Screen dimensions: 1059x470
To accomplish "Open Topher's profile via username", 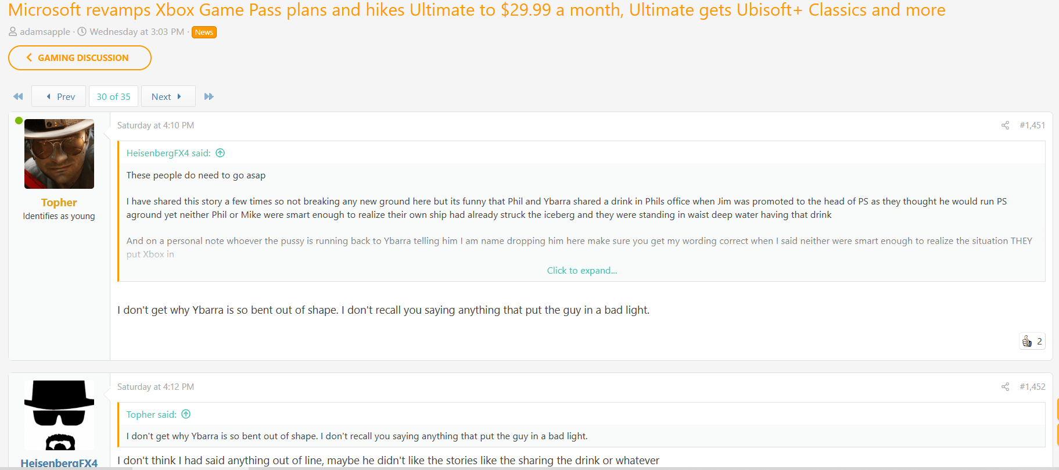I will click(59, 203).
